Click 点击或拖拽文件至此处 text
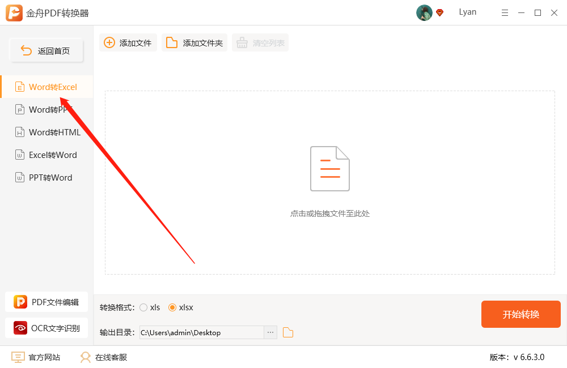 coord(330,213)
